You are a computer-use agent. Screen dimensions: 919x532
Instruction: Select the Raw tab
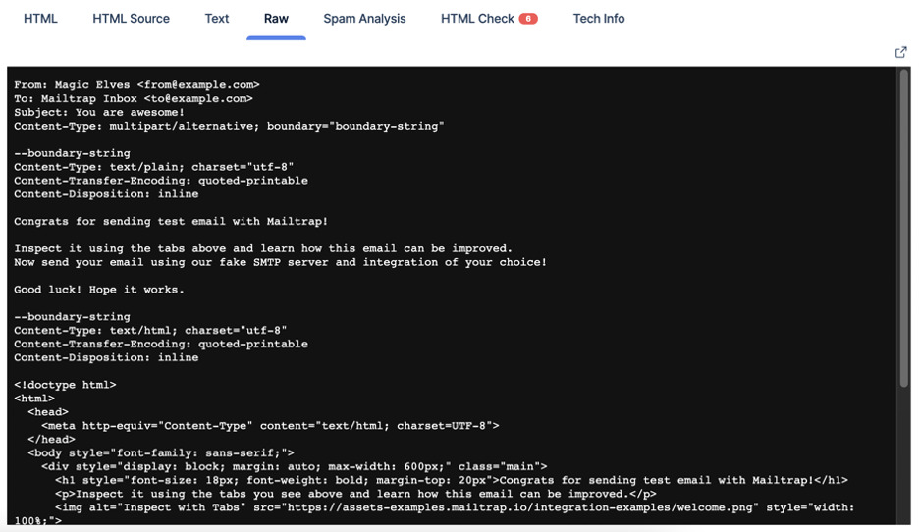pyautogui.click(x=276, y=19)
